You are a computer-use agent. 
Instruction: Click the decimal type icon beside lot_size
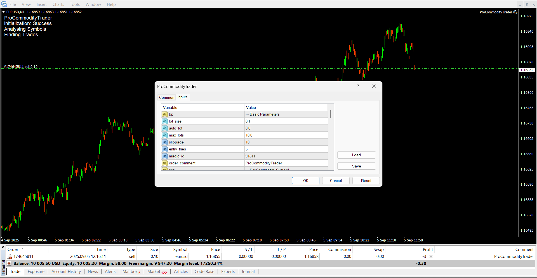coord(164,121)
